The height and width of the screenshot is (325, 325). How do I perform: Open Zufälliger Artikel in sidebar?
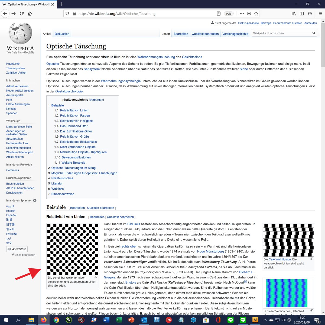(x=16, y=73)
